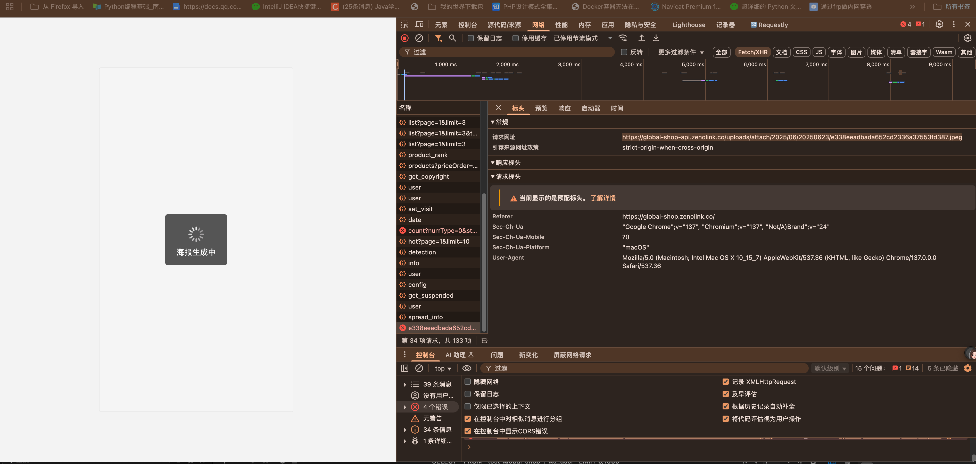Open the top context dropdown
The width and height of the screenshot is (976, 464).
(x=443, y=368)
